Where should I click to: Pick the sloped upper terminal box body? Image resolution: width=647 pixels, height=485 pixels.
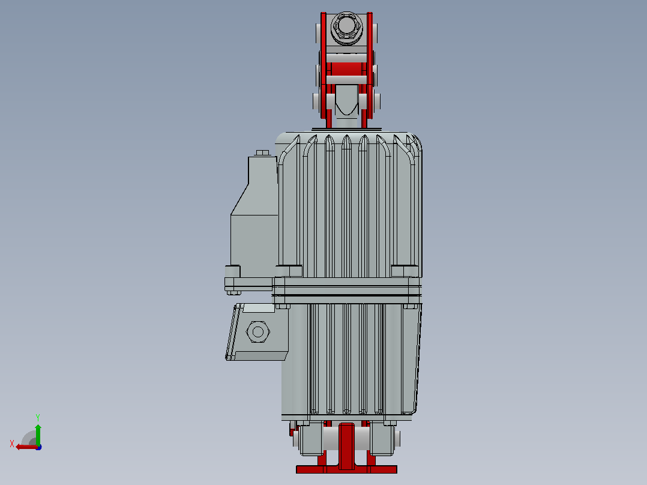pos(254,215)
